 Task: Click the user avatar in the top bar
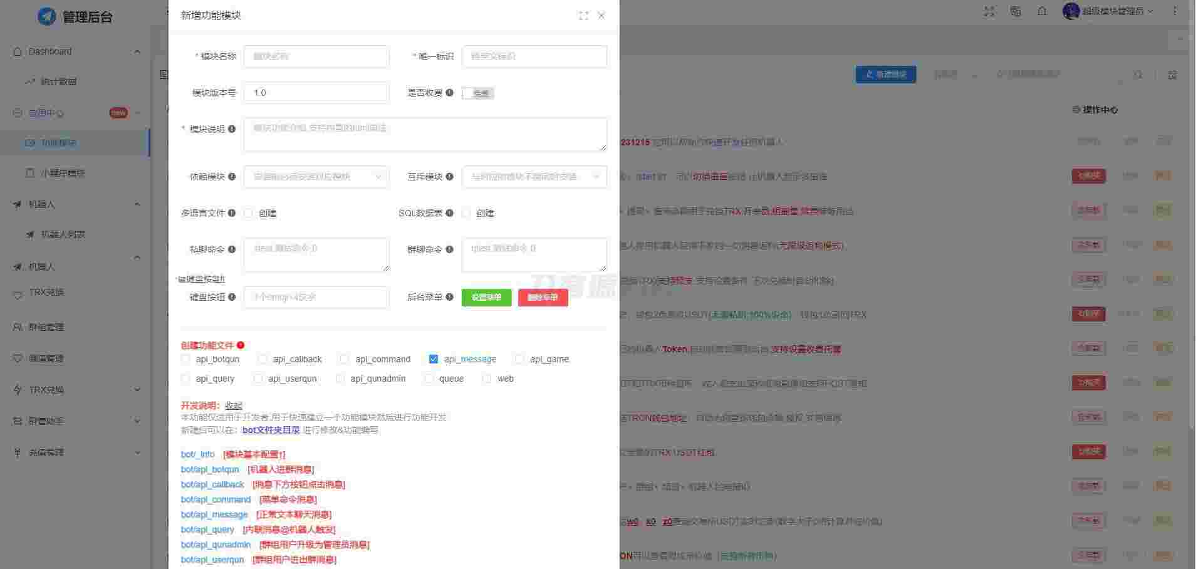pos(1071,11)
